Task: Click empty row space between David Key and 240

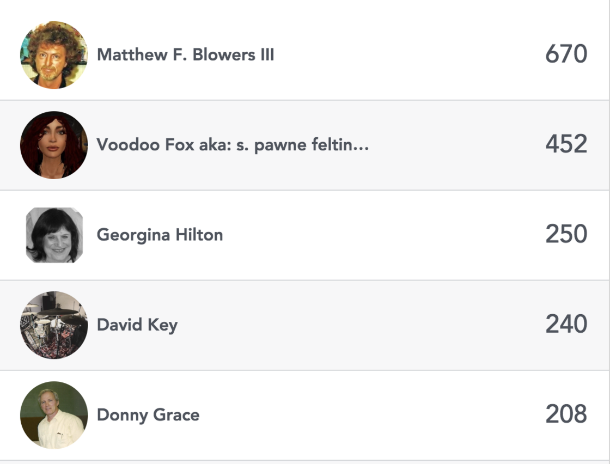Action: point(359,325)
